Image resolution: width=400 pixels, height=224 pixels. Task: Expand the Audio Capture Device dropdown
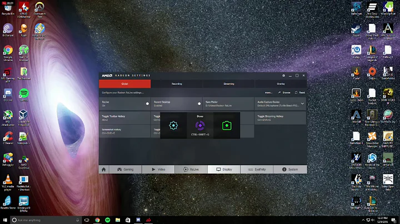302,104
